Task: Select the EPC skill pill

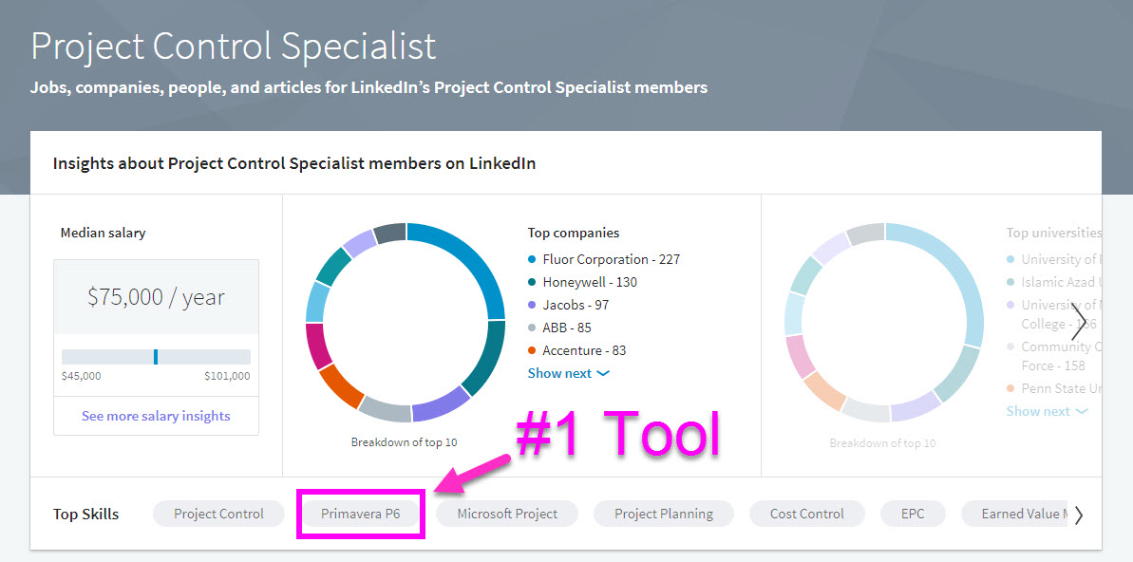Action: [913, 514]
